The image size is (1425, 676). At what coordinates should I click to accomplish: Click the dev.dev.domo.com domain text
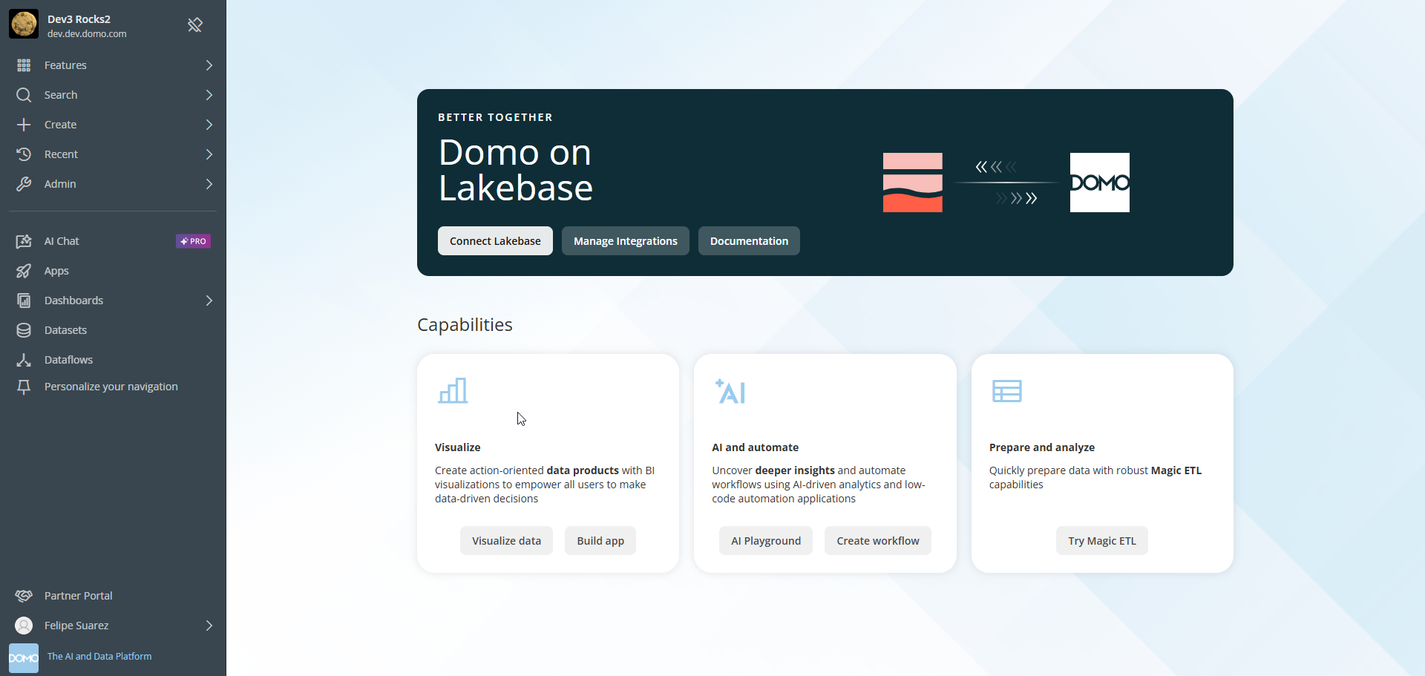point(87,34)
